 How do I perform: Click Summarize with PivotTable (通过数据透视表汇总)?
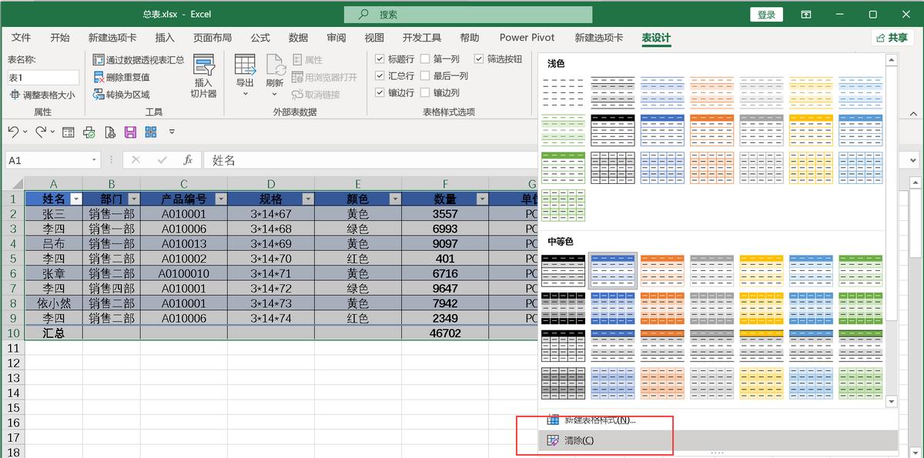coord(139,59)
